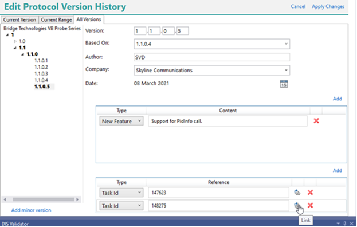Collapse the 1.1 tree node
This screenshot has width=357, height=227.
(15, 48)
